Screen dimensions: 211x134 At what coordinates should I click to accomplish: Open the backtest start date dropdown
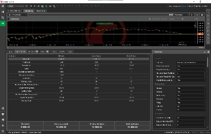point(20,15)
